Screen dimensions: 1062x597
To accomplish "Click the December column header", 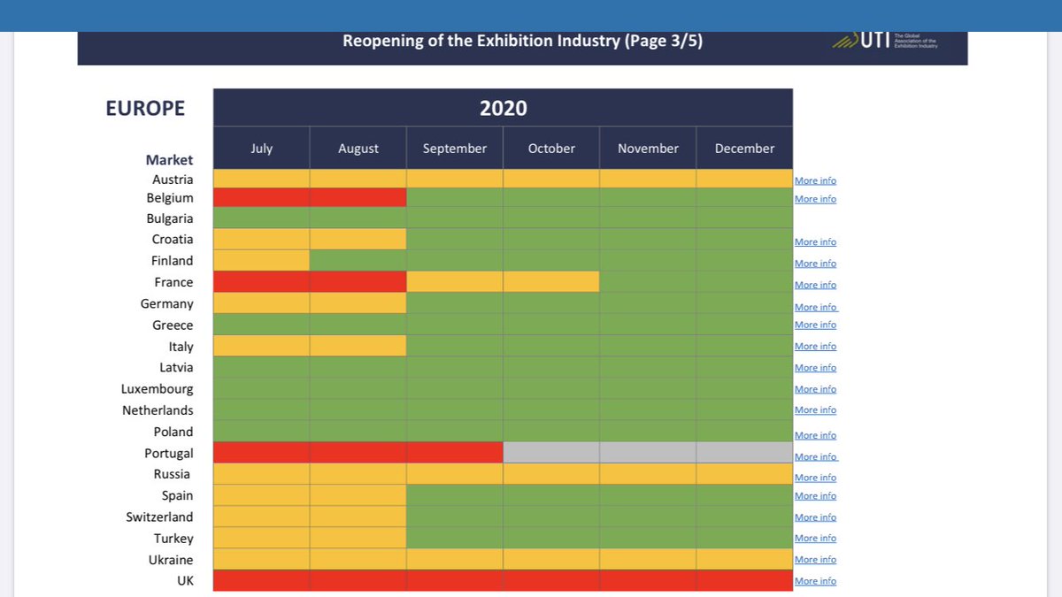I will [x=744, y=149].
